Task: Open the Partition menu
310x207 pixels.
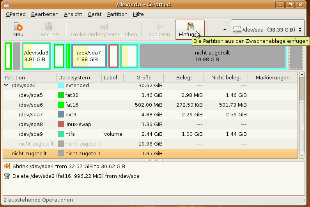Action: tap(117, 14)
